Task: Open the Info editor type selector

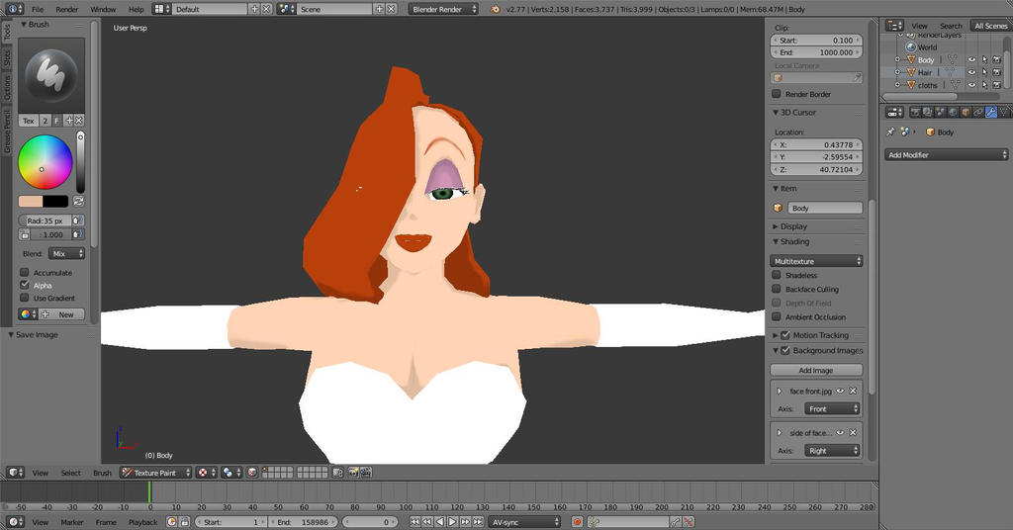Action: coord(14,9)
